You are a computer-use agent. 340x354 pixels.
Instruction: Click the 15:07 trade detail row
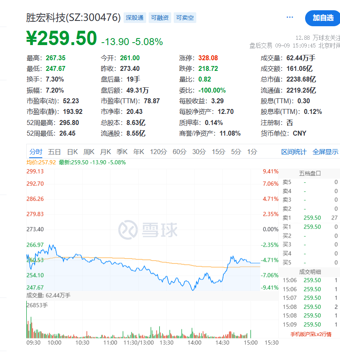click(310, 298)
